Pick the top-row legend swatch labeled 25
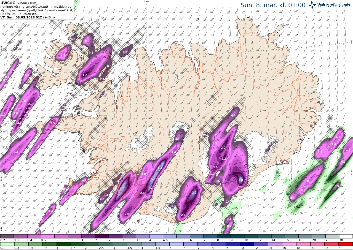Screen dimensions: 353x250 click(333, 236)
